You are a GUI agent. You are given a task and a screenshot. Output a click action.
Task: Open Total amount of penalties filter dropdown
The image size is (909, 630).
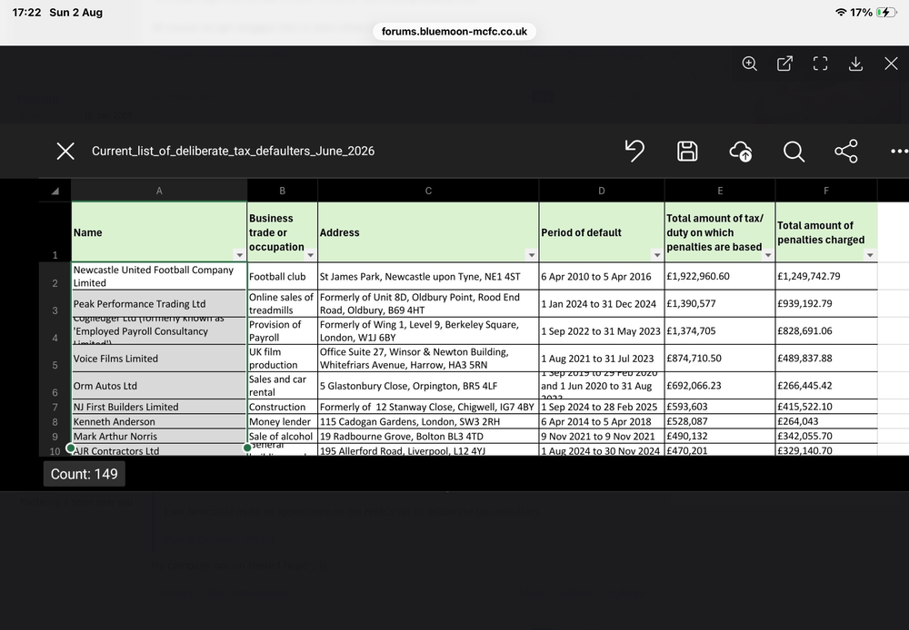(870, 255)
